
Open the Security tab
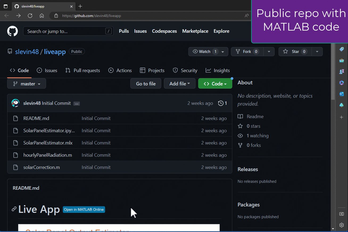pos(185,71)
